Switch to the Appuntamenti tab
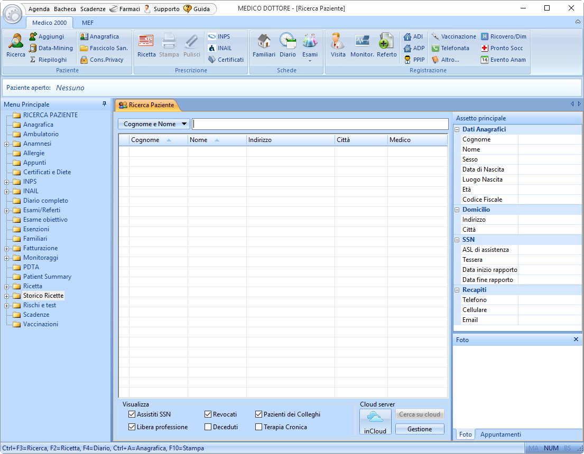584x454 pixels. 500,434
